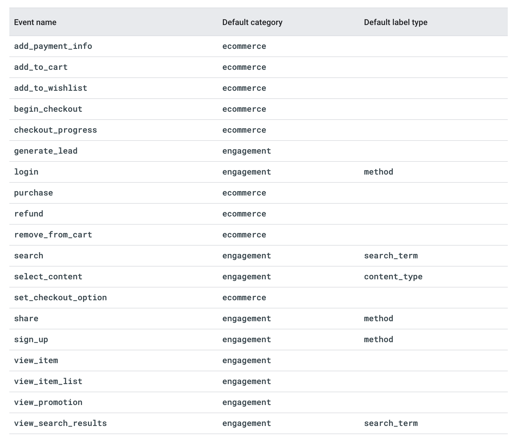Image resolution: width=520 pixels, height=444 pixels.
Task: Select the add_to_wishlist event cell
Action: click(x=51, y=88)
